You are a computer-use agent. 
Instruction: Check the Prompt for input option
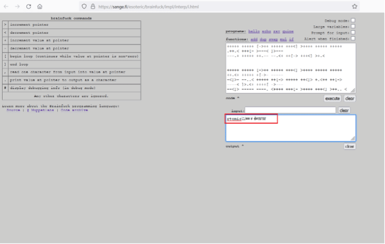click(x=353, y=33)
